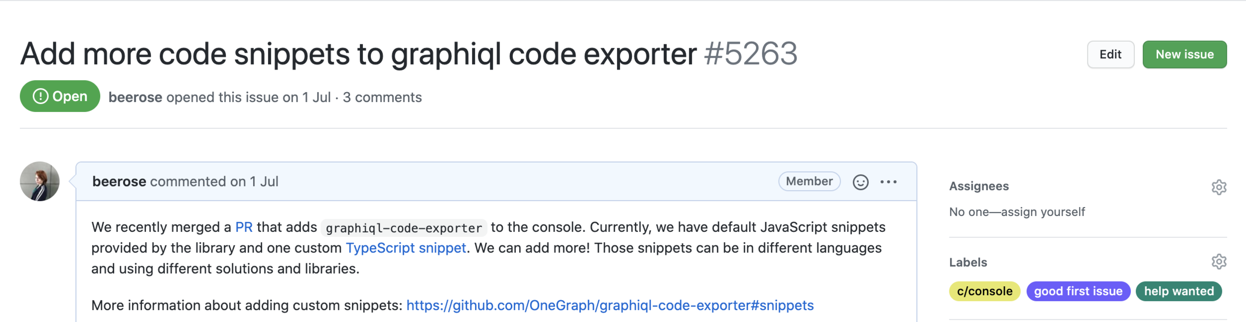Click beerose's avatar picture
1246x322 pixels.
pos(40,181)
